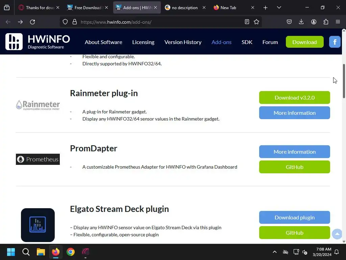
Task: Click the Elgato Stream Deck plugin heading
Action: click(119, 209)
